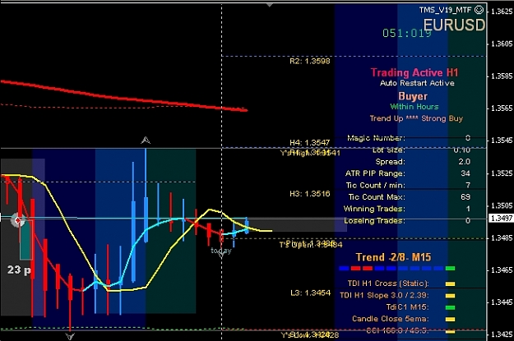The height and width of the screenshot is (341, 514).
Task: Click the circular trade entry marker on the price line
Action: click(17, 220)
